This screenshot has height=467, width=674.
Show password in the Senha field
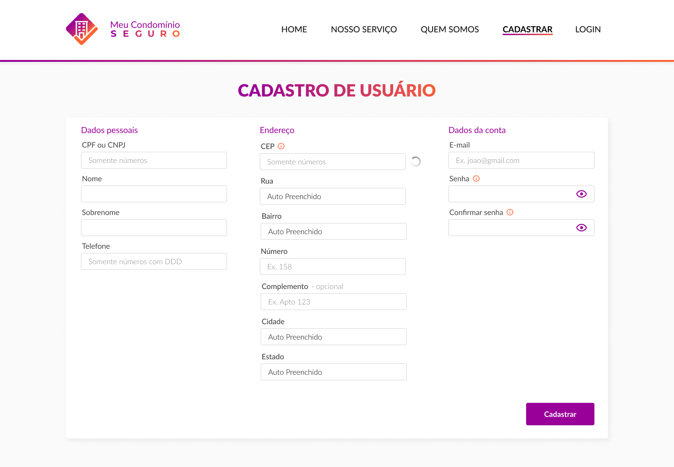pyautogui.click(x=581, y=194)
